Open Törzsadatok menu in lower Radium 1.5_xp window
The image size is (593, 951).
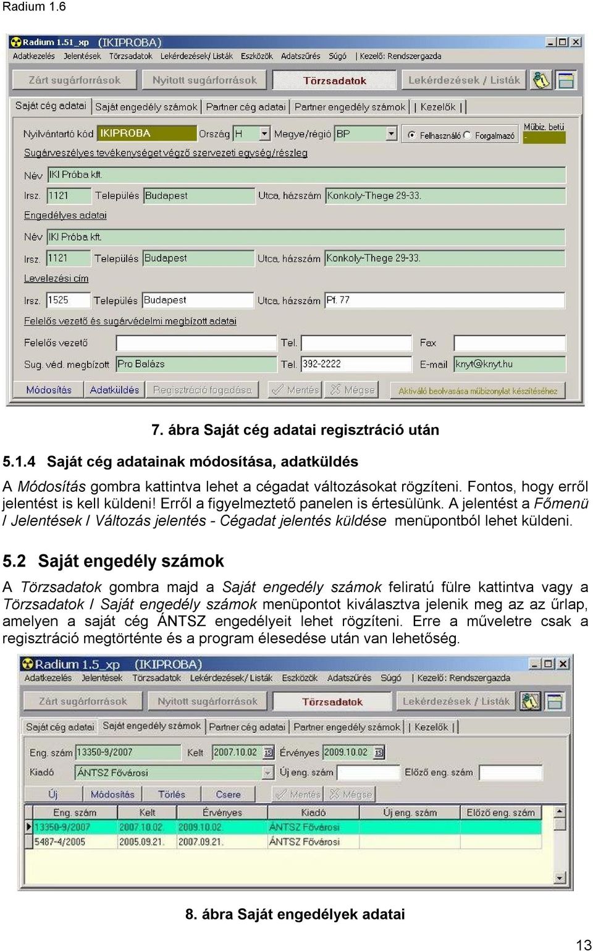point(157,678)
